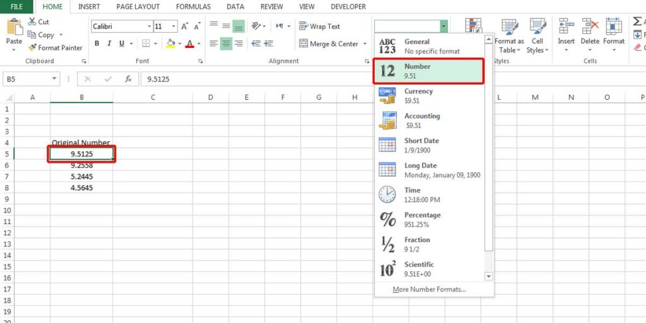Click Decrease Indent icon
The width and height of the screenshot is (646, 323).
(256, 44)
